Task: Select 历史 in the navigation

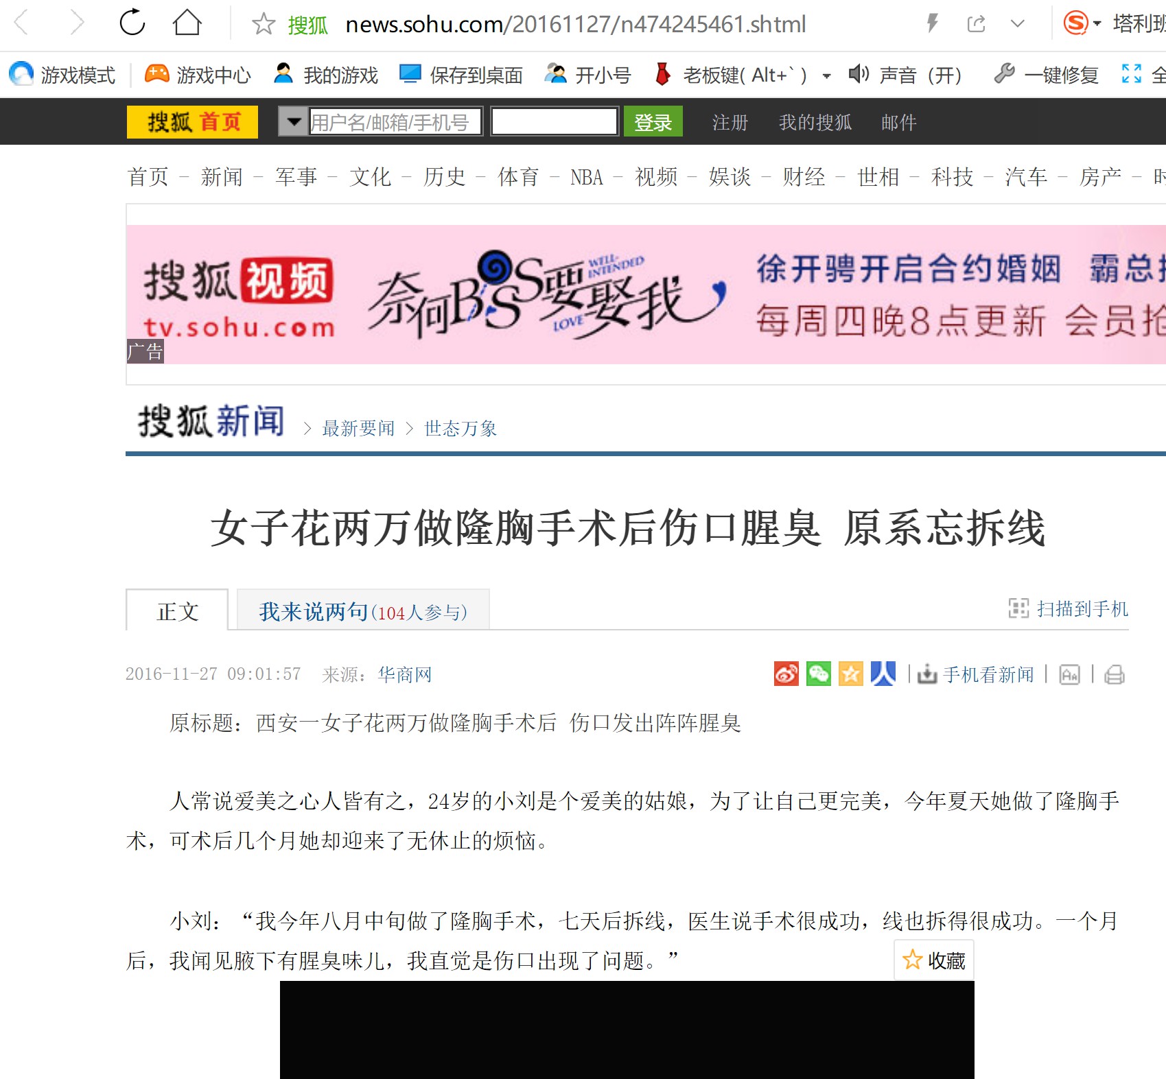Action: [445, 177]
